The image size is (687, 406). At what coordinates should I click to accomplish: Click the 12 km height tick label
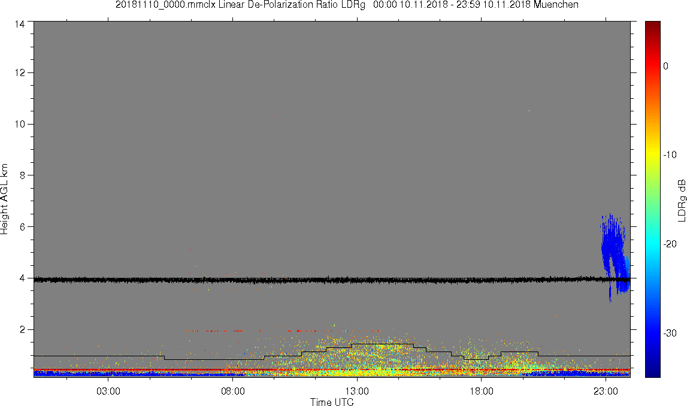point(19,72)
